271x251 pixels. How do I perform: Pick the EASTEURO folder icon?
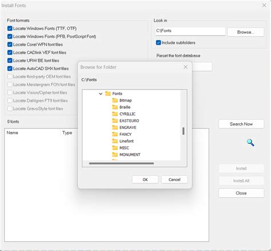tap(115, 120)
